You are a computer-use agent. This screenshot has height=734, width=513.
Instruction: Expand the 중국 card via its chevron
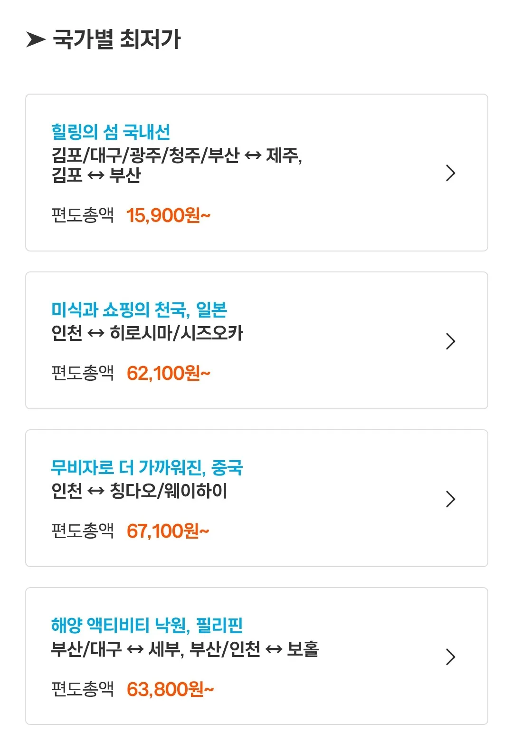tap(450, 499)
